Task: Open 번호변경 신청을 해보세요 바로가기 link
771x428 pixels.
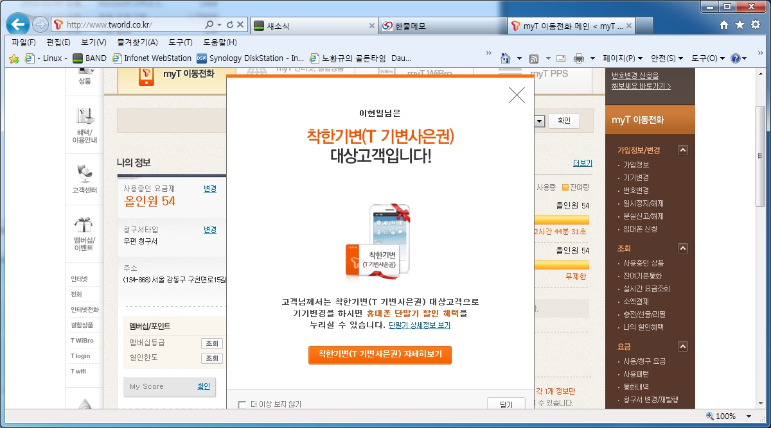Action: tap(641, 80)
